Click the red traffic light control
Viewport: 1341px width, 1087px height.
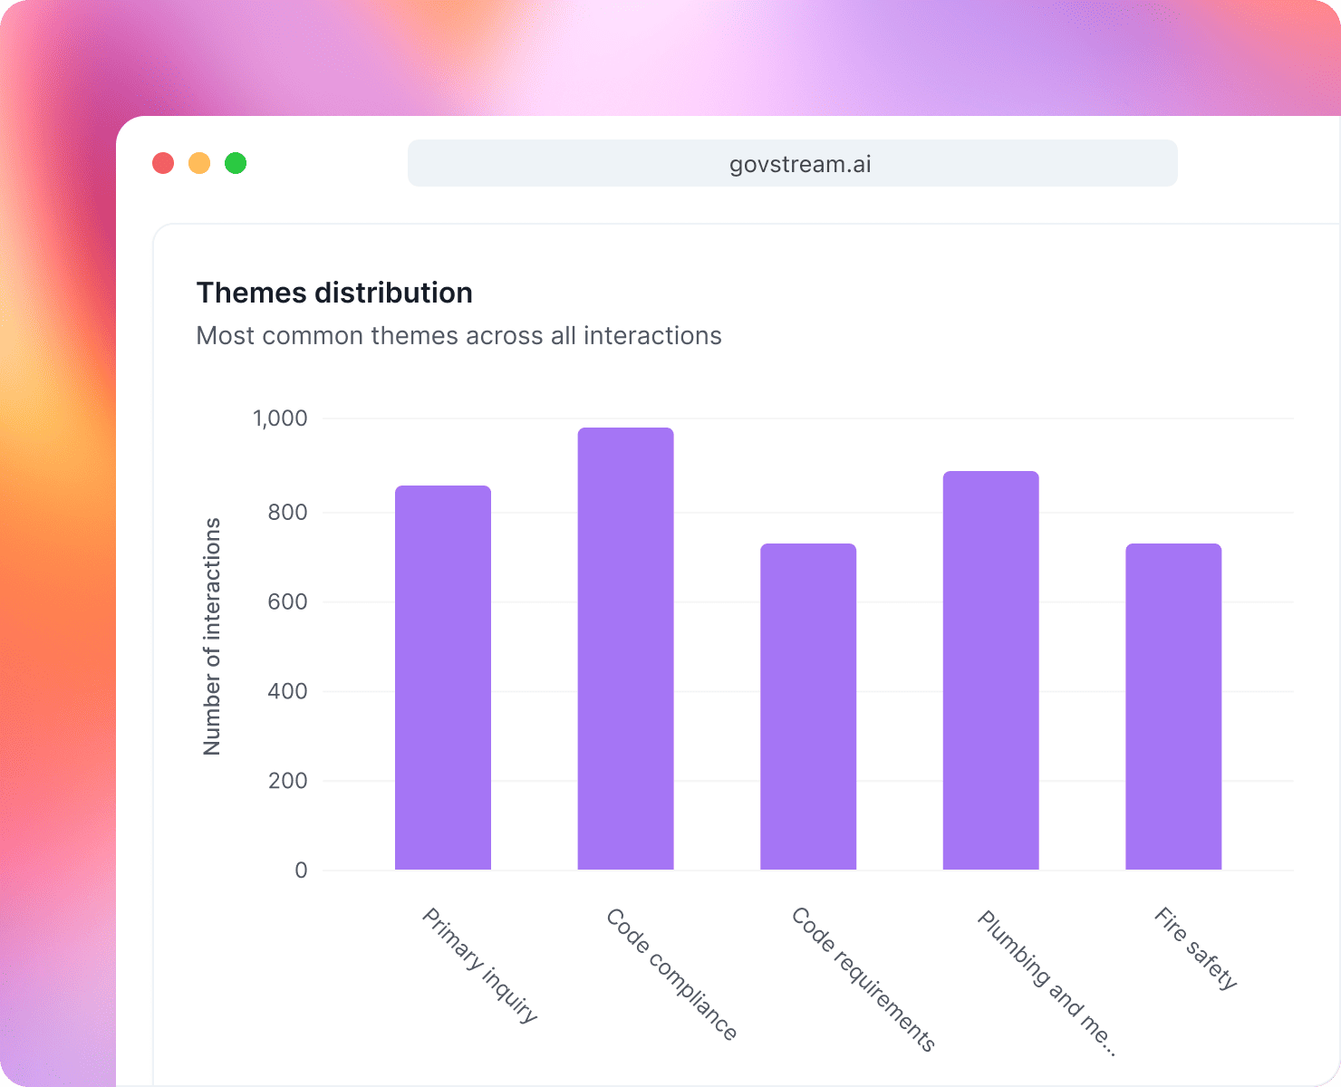point(163,163)
